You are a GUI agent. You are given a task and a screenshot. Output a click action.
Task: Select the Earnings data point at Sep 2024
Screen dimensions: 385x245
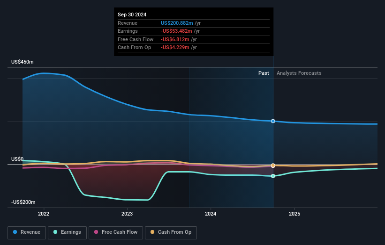coord(273,176)
